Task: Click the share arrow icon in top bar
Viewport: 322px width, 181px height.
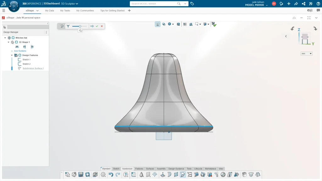Action: 296,4
